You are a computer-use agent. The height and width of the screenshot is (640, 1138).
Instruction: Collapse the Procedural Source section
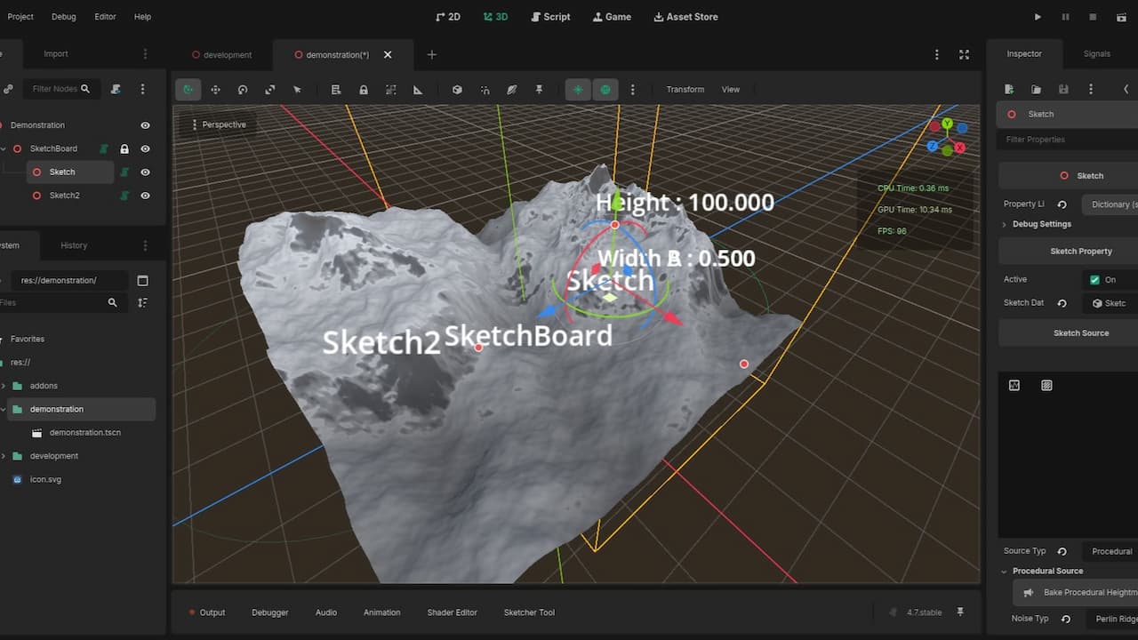(1043, 571)
